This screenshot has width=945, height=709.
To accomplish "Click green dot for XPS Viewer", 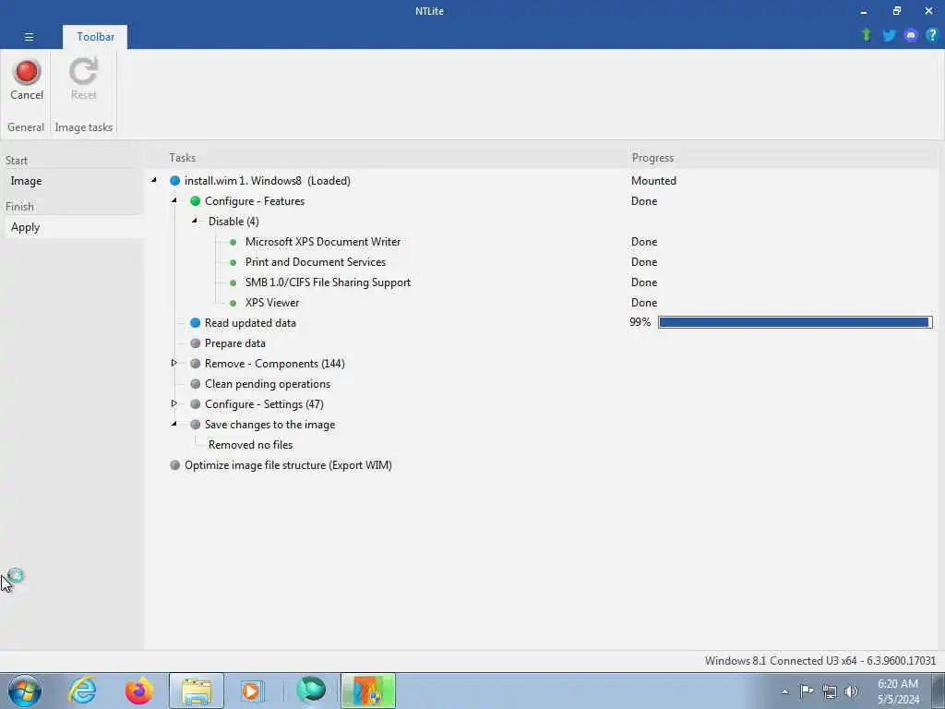I will tap(233, 303).
